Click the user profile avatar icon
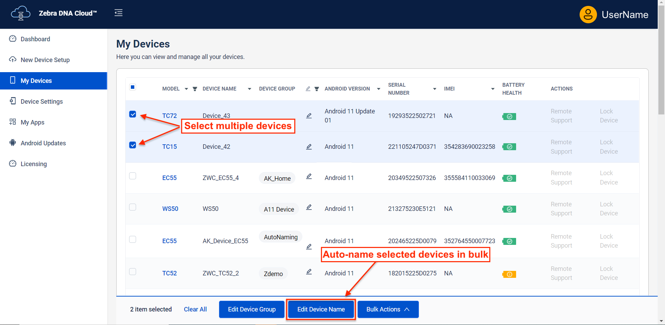665x325 pixels. (x=588, y=15)
